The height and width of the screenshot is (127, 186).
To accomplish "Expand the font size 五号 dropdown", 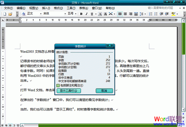I will pos(76,14).
